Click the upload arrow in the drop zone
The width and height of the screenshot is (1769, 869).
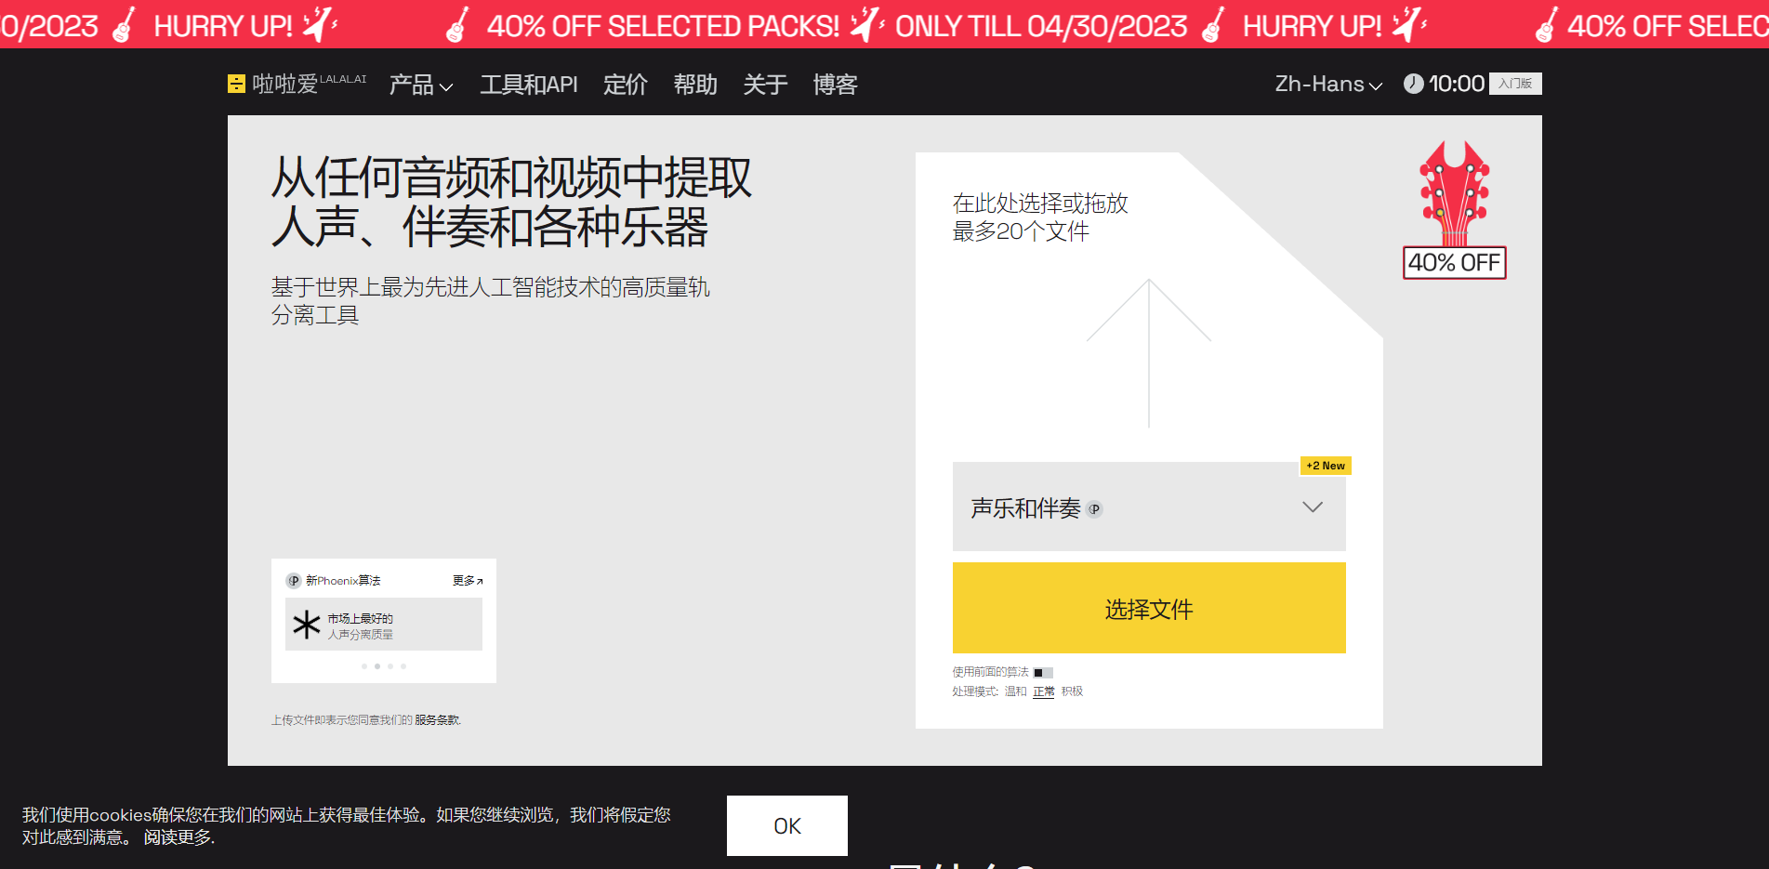1149,353
